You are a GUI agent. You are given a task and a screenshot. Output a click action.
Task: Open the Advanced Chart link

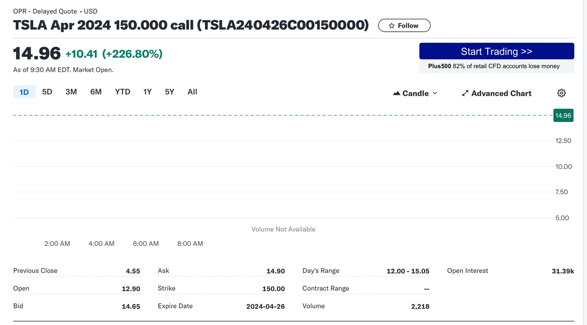pyautogui.click(x=501, y=93)
